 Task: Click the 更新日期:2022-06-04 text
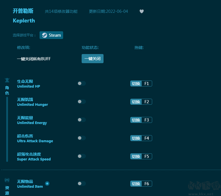(x=108, y=11)
